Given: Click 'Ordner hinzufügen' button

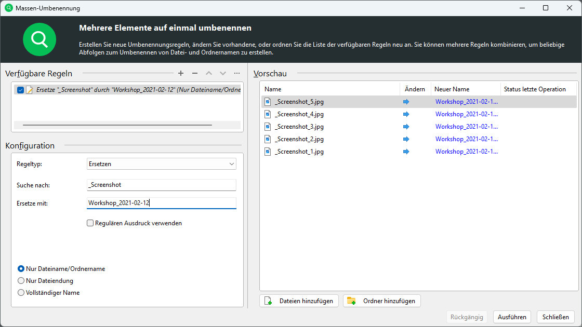Looking at the screenshot, I should 382,301.
